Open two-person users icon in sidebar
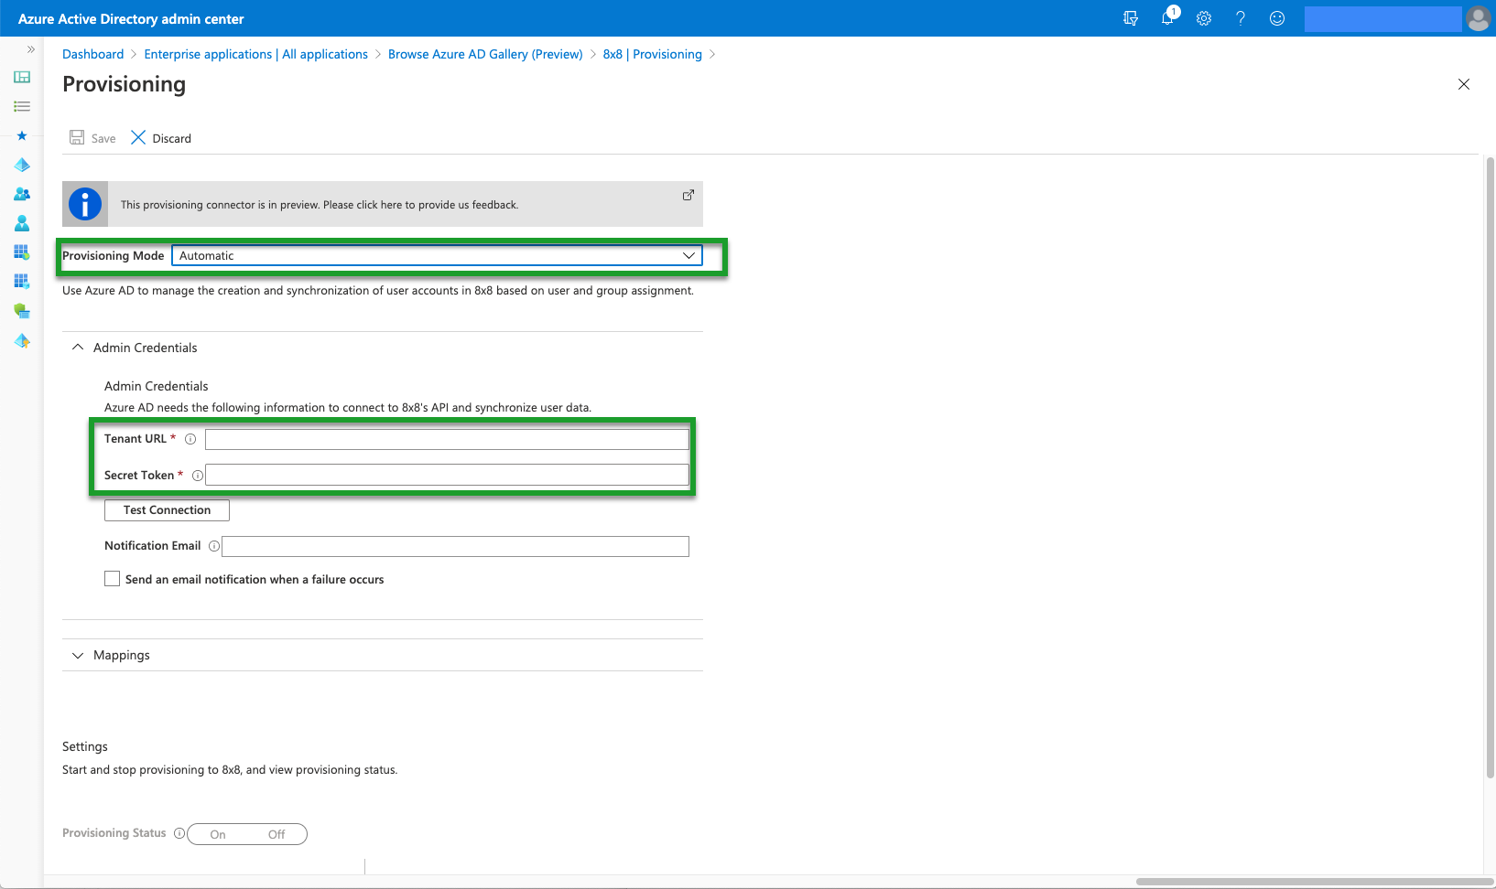 [x=22, y=194]
